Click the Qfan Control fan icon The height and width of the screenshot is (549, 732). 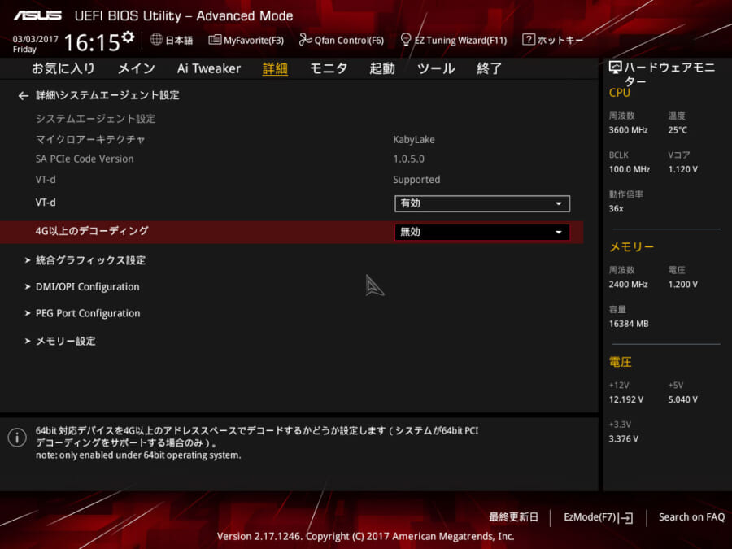point(305,40)
